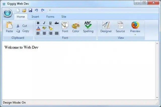This screenshot has height=107, width=161.
Task: Open the round application orb menu
Action: (x=8, y=13)
